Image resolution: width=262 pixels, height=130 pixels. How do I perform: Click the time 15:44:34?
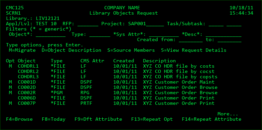[x=241, y=13]
